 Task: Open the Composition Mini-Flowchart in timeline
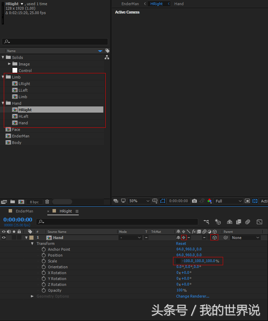click(206, 222)
